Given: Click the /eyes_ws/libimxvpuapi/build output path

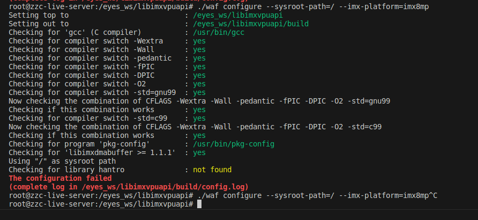Looking at the screenshot, I should click(242, 24).
